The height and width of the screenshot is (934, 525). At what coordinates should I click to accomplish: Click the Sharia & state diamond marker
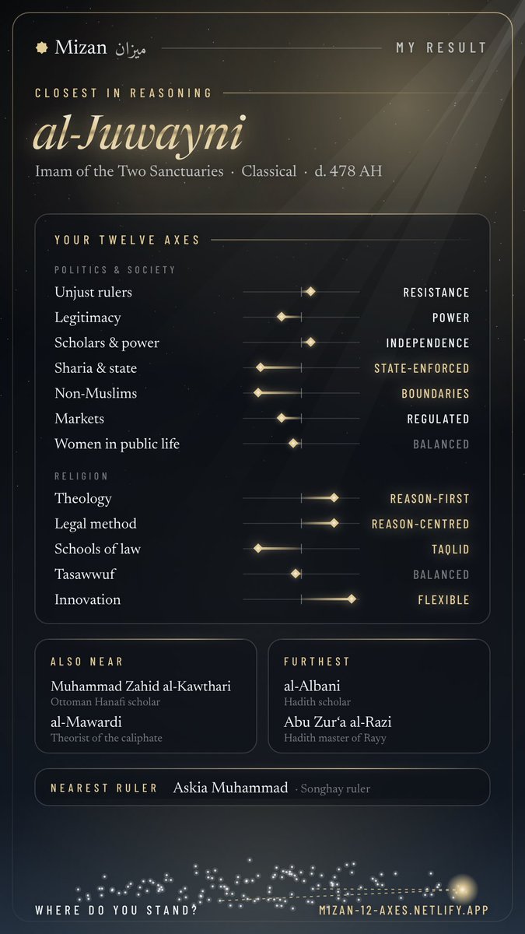point(261,367)
